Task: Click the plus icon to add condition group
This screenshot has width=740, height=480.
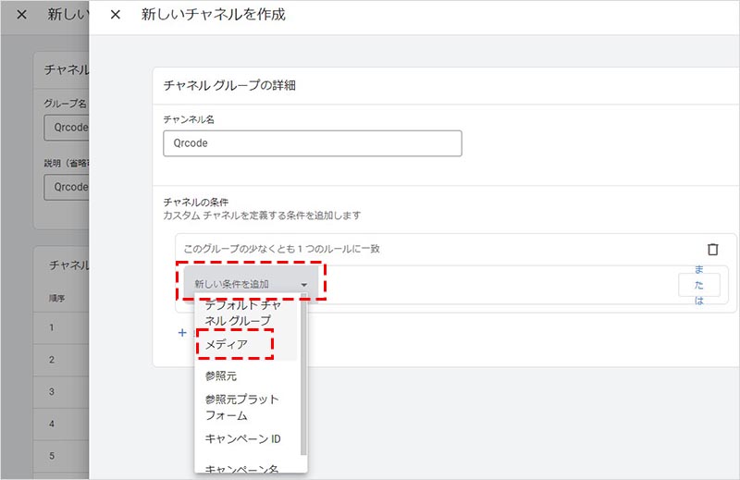Action: (182, 331)
